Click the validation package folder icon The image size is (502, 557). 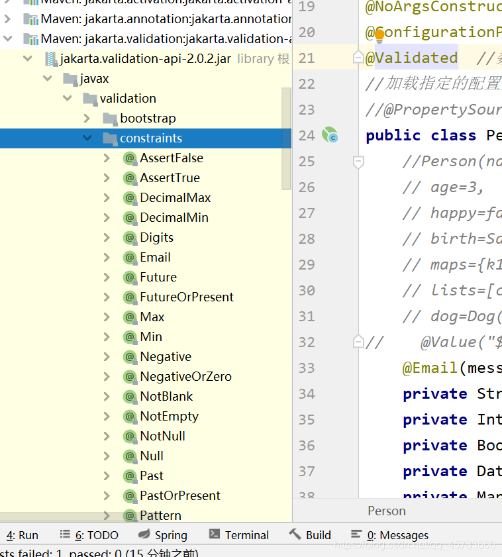90,99
